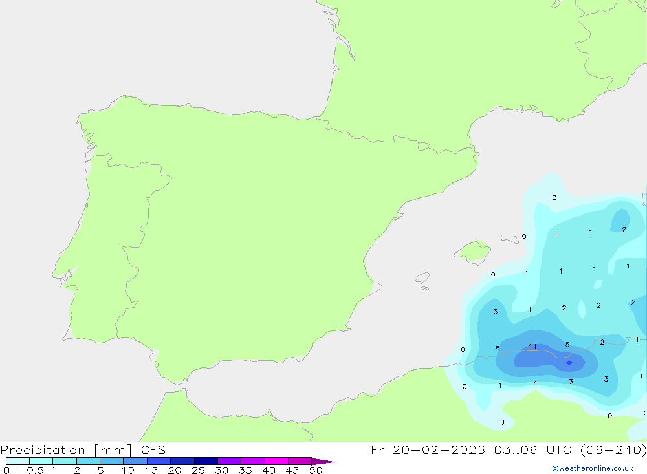647x474 pixels.
Task: Select the 40–45 mm magenta legend swatch
Action: tap(276, 461)
